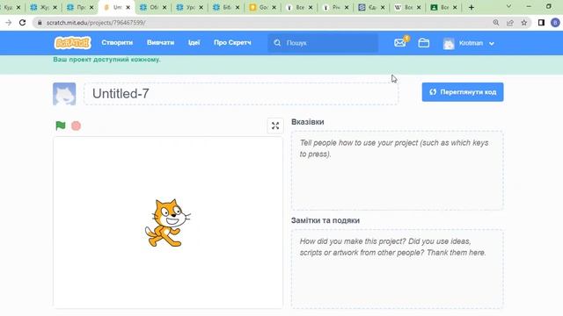Viewport: 563px width, 316px height.
Task: Toggle browser side panel icon
Action: 541,23
